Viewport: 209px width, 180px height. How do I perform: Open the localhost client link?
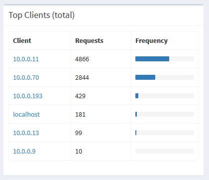coord(26,114)
